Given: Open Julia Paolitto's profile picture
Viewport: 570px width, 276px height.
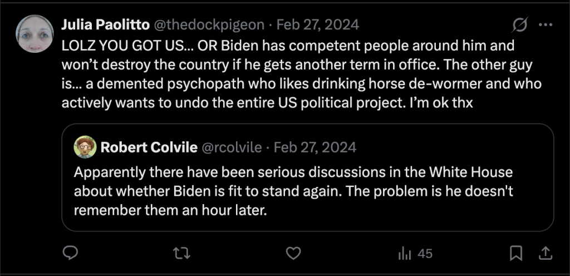Looking at the screenshot, I should click(35, 33).
